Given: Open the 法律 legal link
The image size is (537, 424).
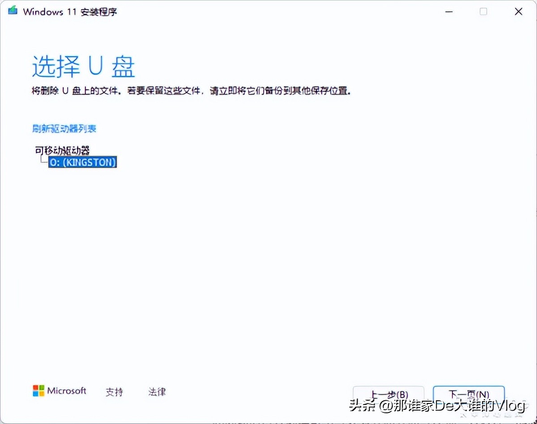Looking at the screenshot, I should tap(157, 392).
